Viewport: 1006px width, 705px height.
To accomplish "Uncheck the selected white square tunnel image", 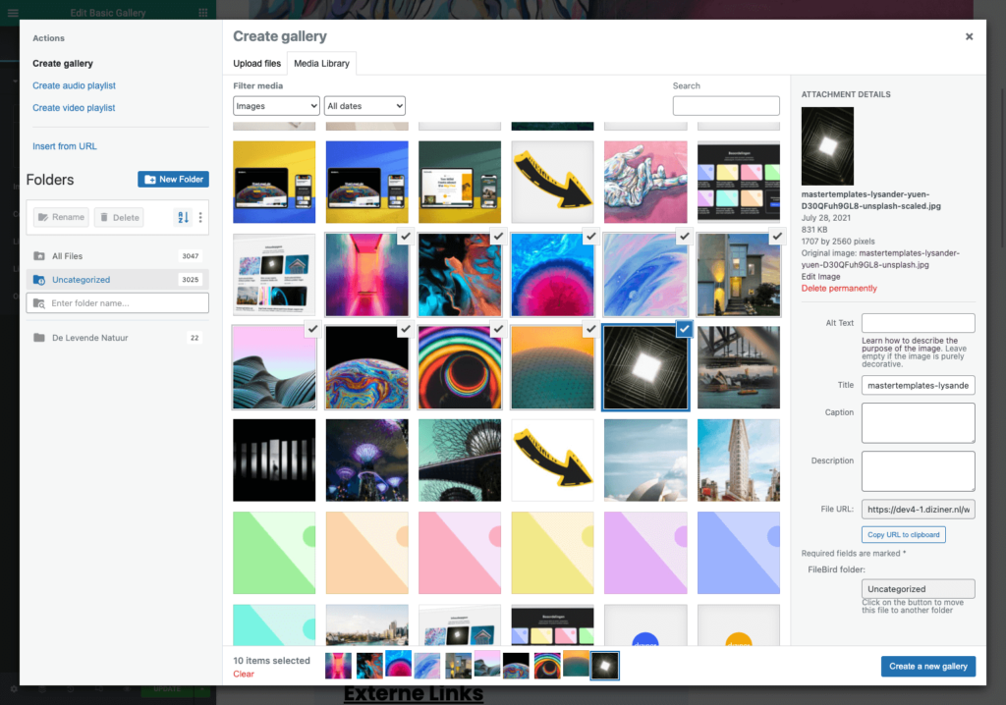I will (x=685, y=329).
